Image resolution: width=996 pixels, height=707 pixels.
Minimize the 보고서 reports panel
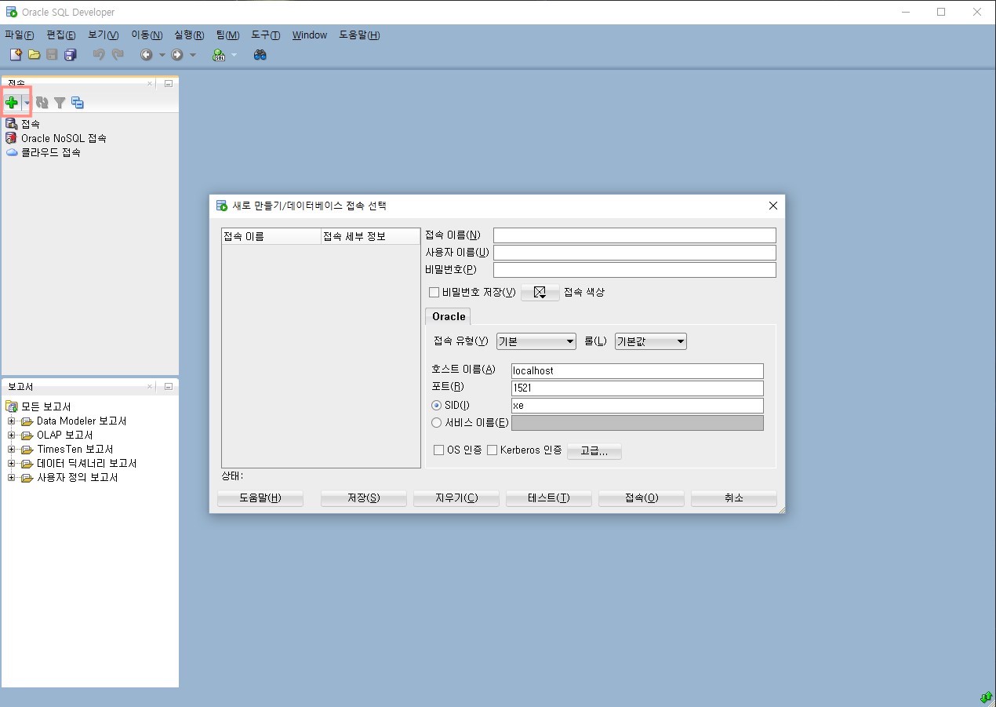[168, 387]
